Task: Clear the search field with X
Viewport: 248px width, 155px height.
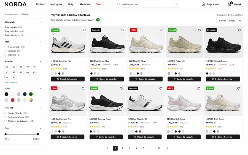Action: tap(177, 4)
